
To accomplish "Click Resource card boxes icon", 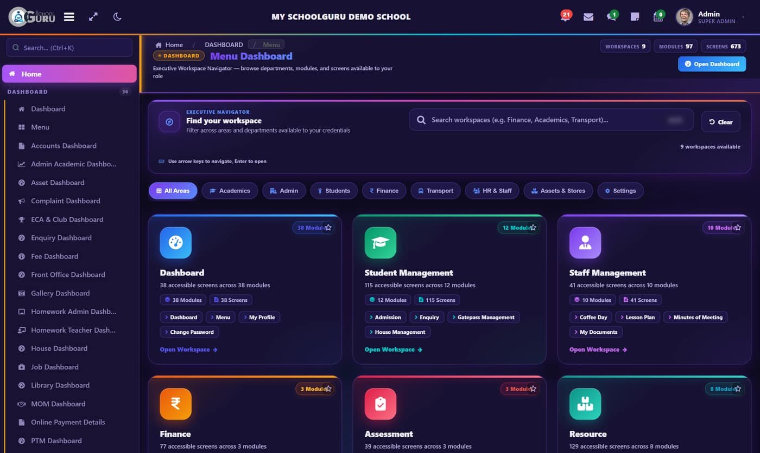I will click(585, 404).
